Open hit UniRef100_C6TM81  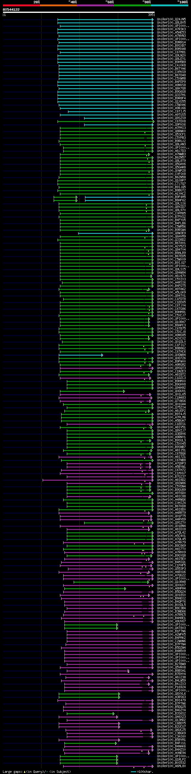coord(171,52)
